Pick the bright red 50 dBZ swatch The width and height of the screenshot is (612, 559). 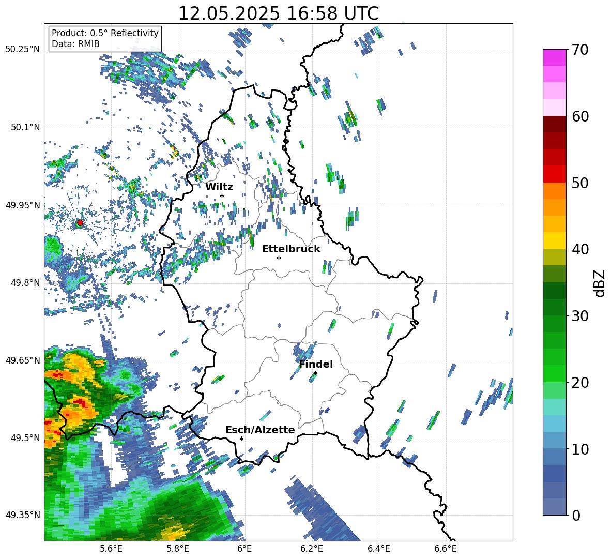pyautogui.click(x=554, y=174)
